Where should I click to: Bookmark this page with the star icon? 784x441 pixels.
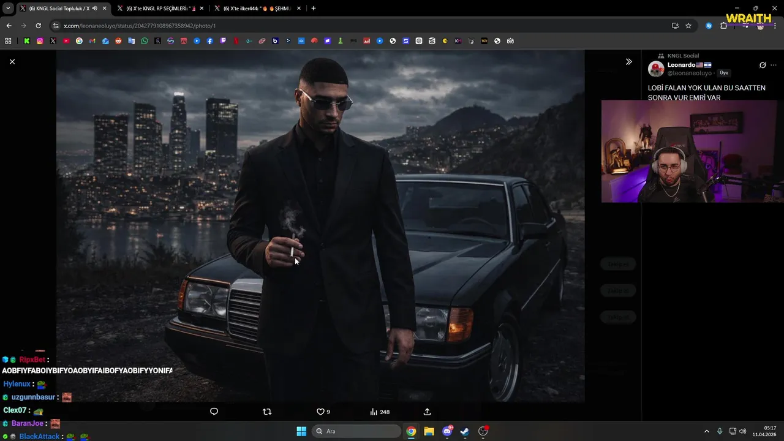tap(688, 26)
